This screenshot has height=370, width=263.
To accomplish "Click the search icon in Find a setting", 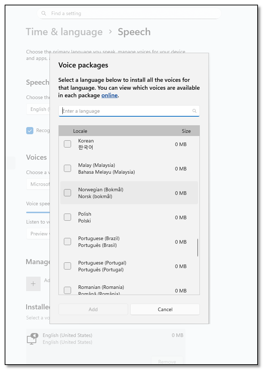I will [44, 13].
